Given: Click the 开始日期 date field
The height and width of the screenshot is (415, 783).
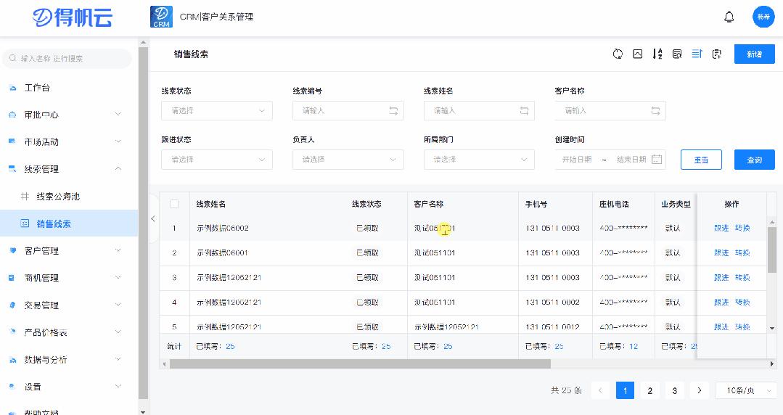Looking at the screenshot, I should (x=577, y=160).
